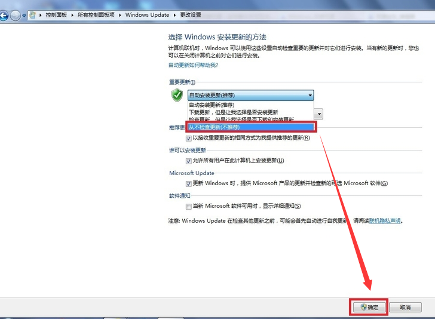This screenshot has height=319, width=435.
Task: Click the green shield status icon
Action: point(177,95)
